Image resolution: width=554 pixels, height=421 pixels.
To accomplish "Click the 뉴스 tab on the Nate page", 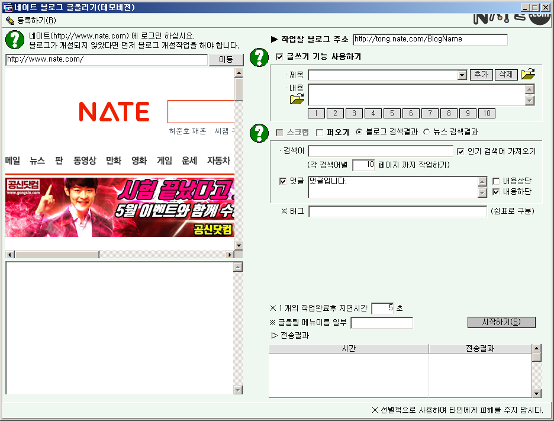I will coord(37,160).
